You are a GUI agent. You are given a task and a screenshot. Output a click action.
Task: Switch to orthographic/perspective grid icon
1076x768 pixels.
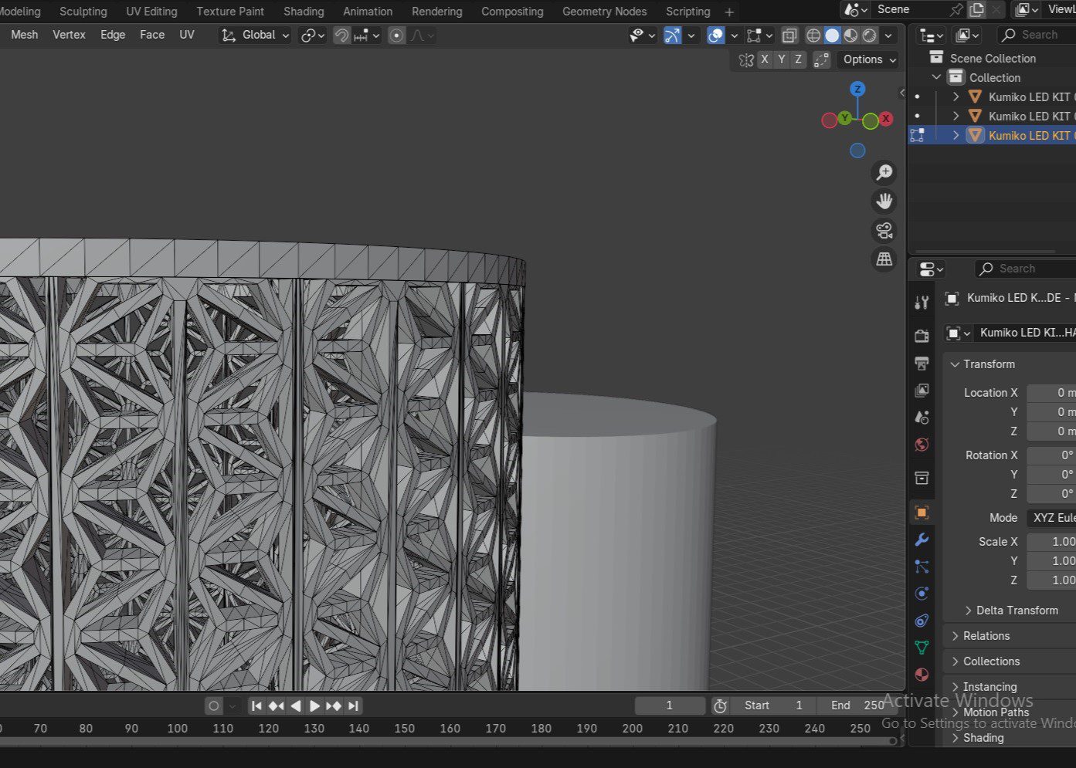click(884, 259)
